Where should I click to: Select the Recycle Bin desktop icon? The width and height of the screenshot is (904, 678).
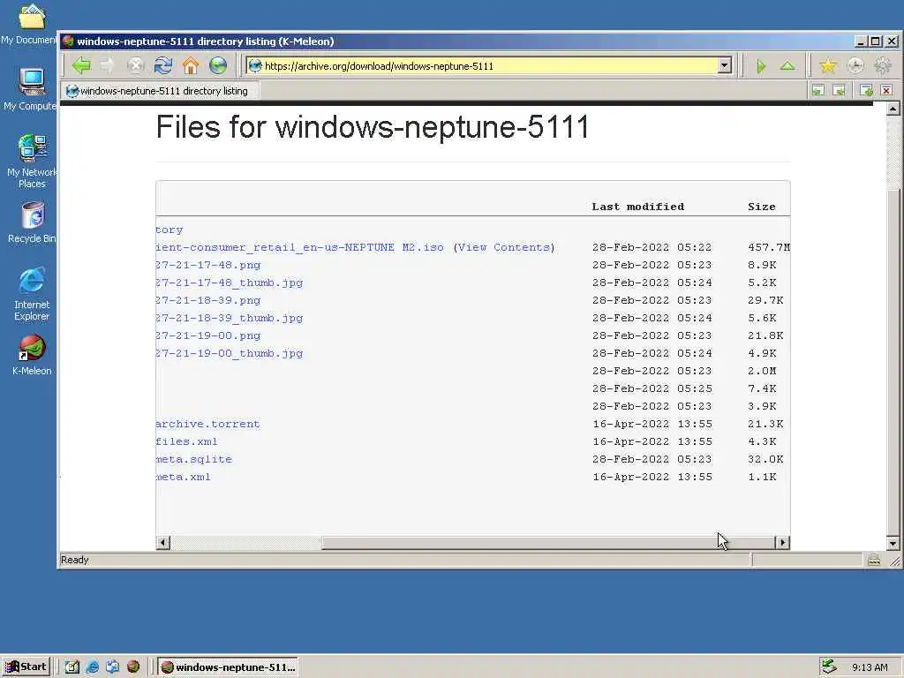pos(33,222)
